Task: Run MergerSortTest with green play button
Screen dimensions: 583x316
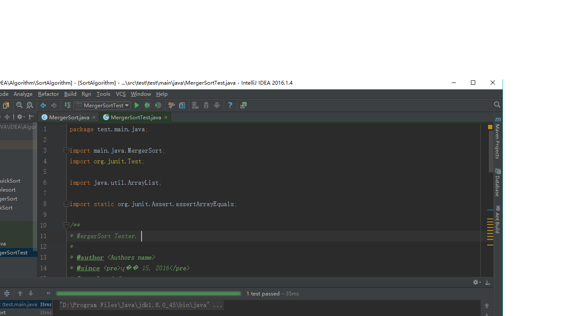Action: 137,105
